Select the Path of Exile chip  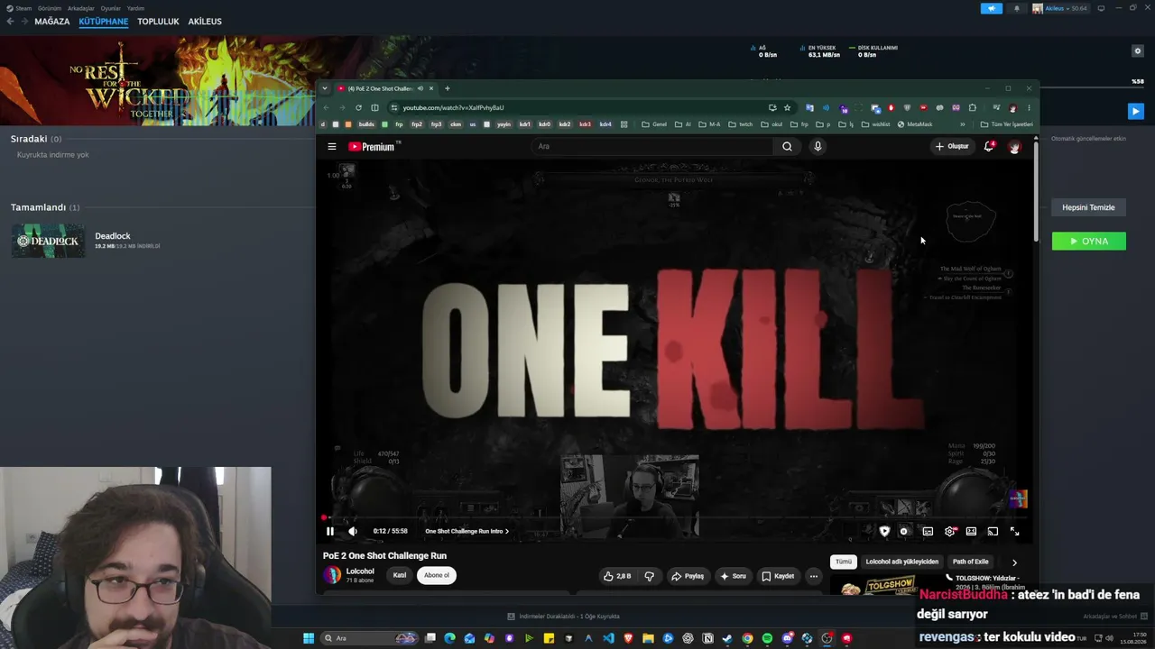[971, 562]
